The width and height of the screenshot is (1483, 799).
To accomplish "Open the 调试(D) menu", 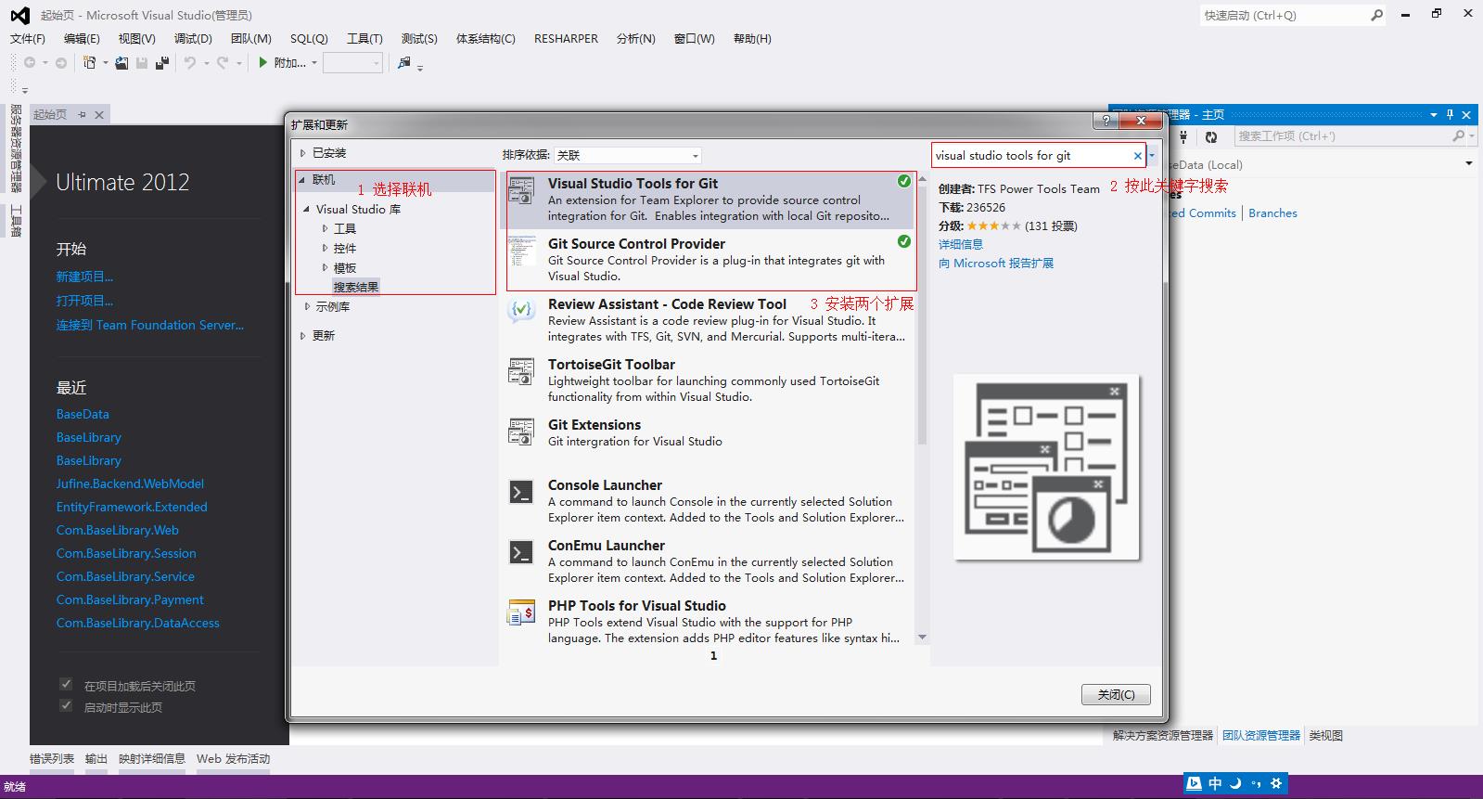I will pyautogui.click(x=193, y=39).
